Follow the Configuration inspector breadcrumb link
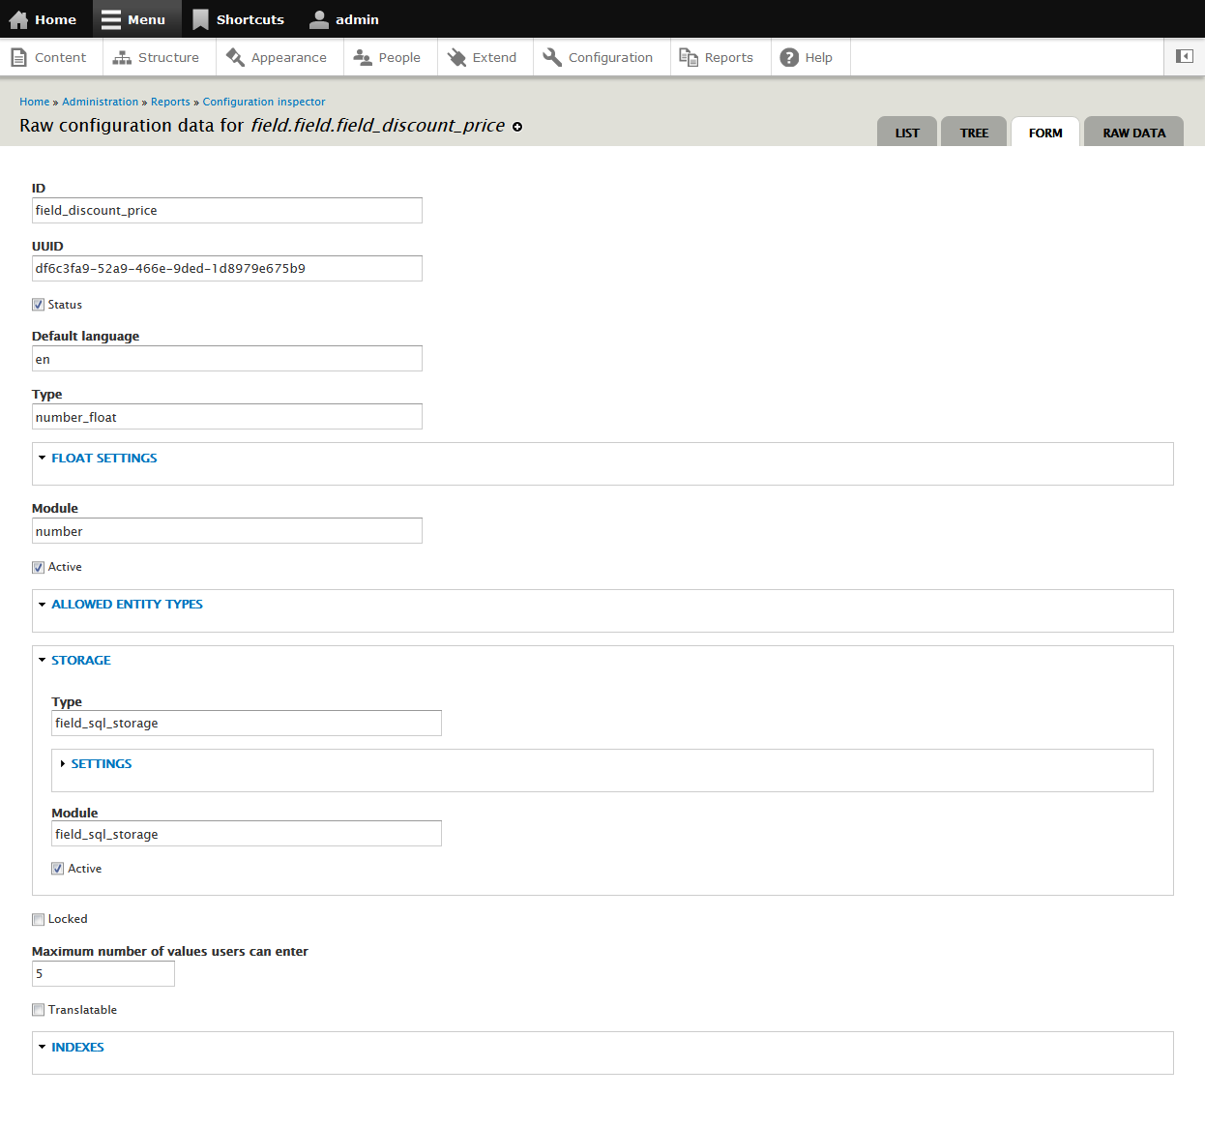 click(263, 102)
